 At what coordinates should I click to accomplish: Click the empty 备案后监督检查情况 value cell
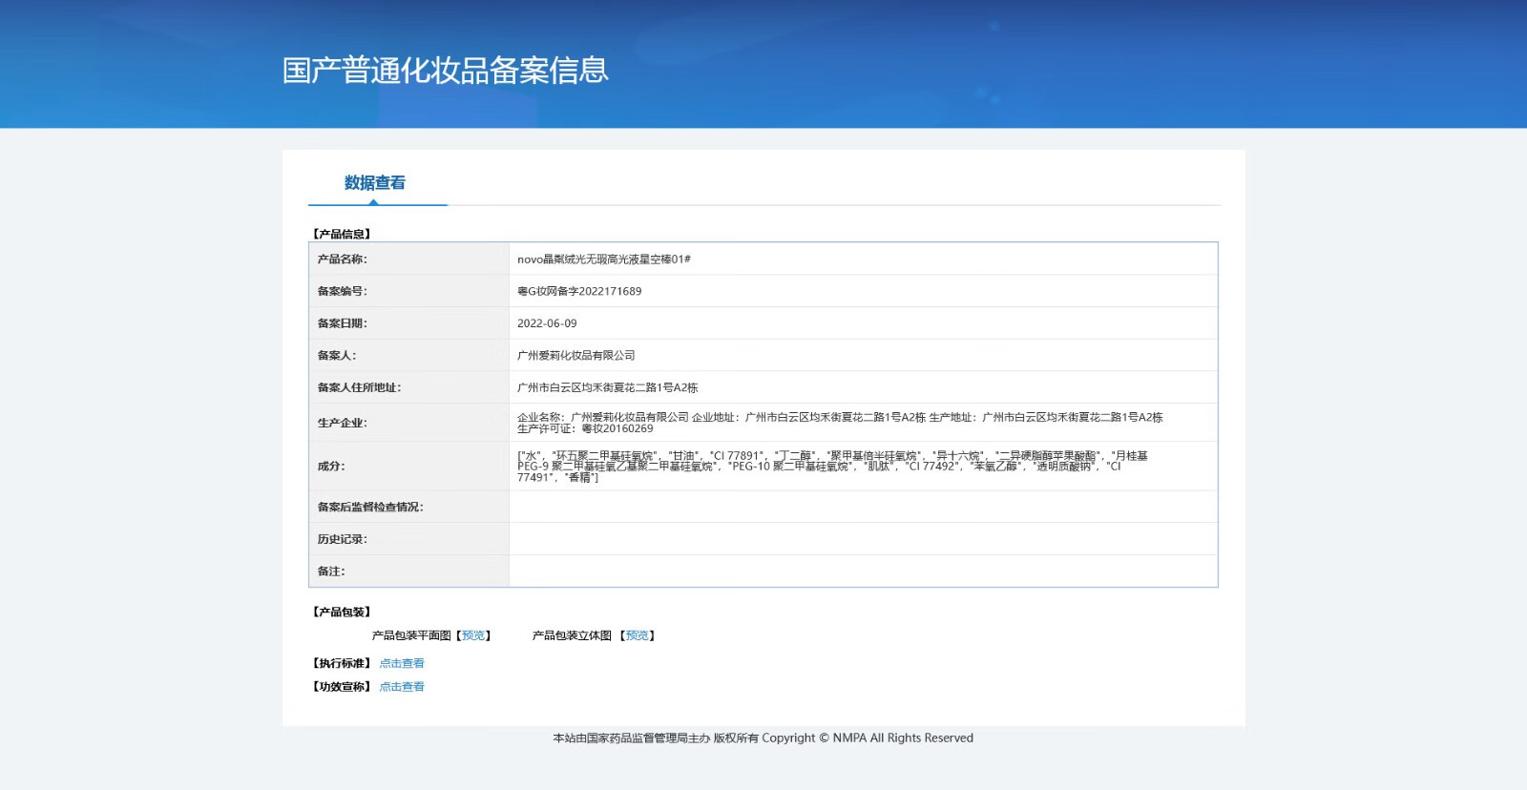863,507
